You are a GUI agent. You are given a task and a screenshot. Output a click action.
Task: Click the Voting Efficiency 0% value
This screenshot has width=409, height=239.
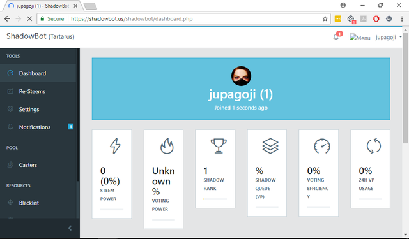pos(314,171)
